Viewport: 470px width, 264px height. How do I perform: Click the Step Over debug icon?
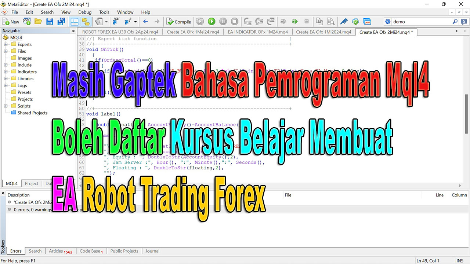tap(259, 22)
